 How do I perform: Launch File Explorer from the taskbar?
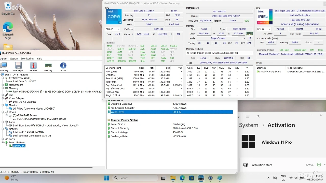(173, 178)
